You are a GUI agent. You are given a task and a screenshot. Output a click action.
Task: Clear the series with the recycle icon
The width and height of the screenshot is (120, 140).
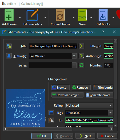81,65
